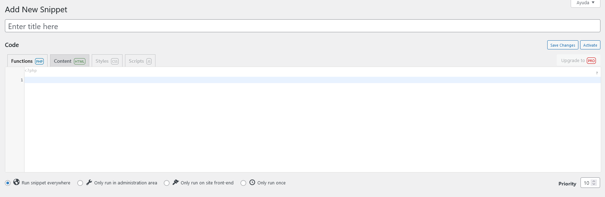
Task: Expand the Ayuda help dropdown
Action: click(x=585, y=3)
